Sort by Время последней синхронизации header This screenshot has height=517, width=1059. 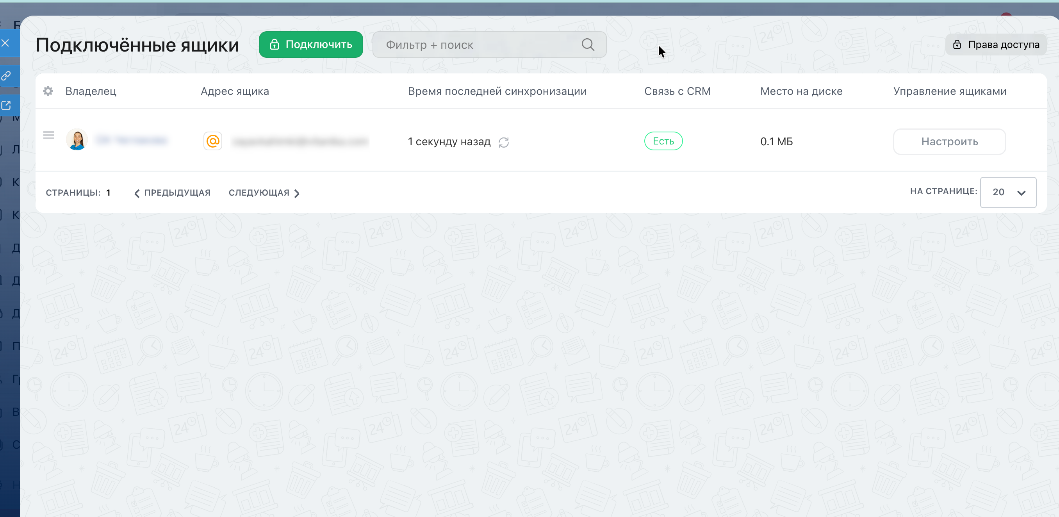497,91
